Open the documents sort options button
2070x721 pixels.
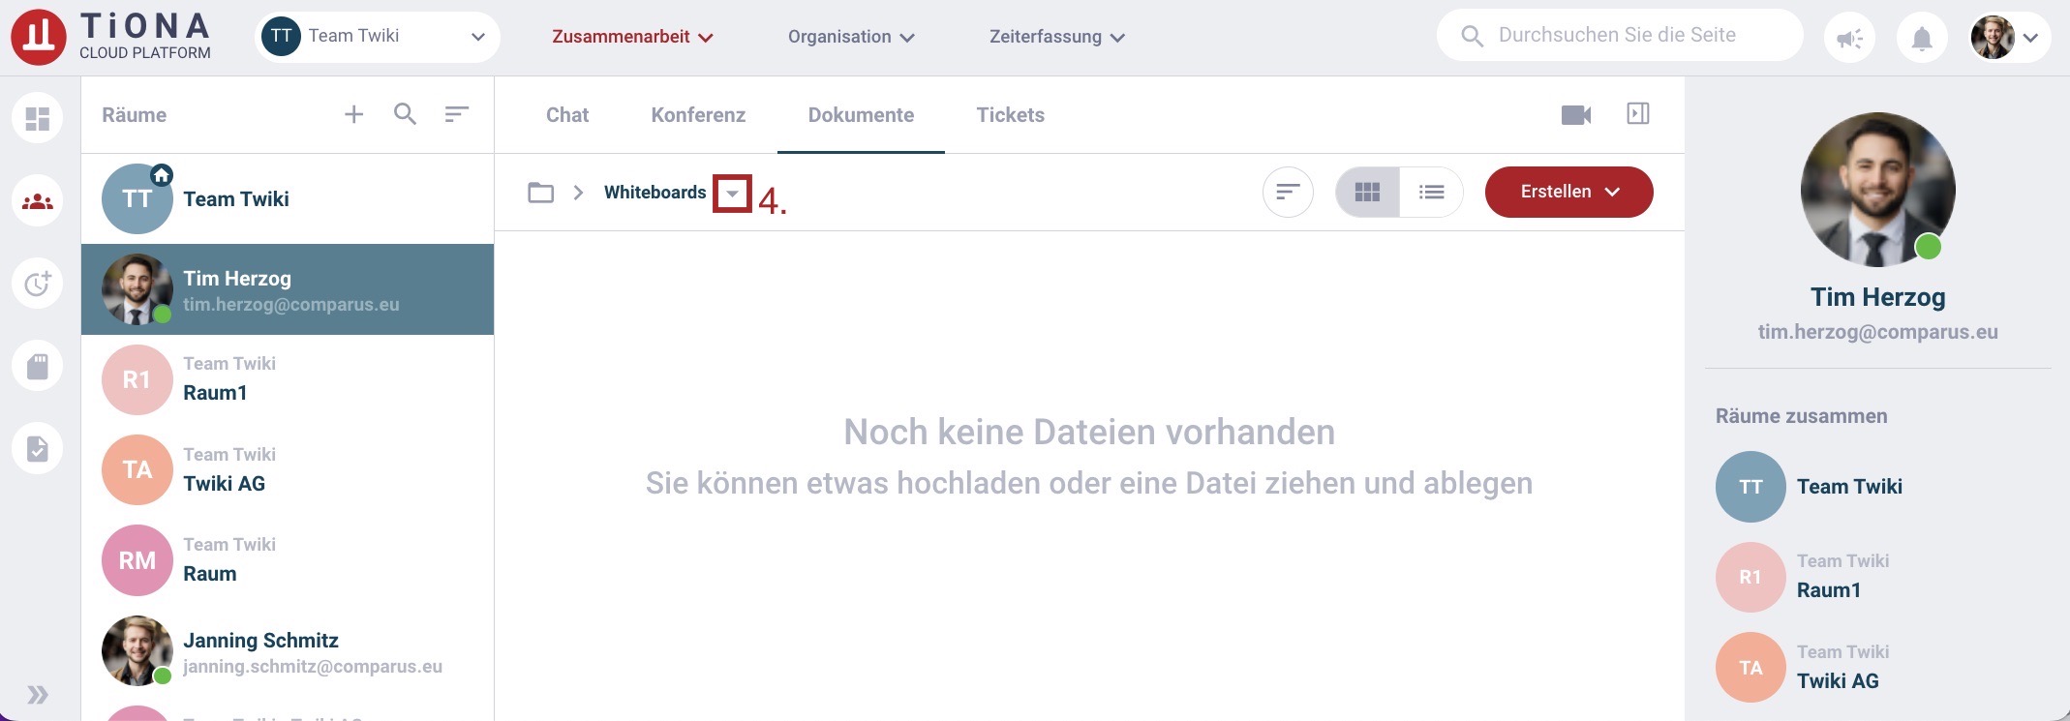click(1288, 192)
